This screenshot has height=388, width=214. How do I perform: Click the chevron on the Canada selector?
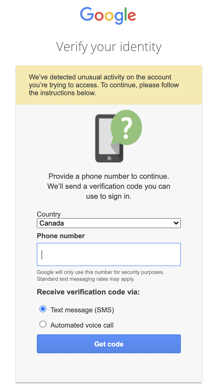pyautogui.click(x=176, y=223)
